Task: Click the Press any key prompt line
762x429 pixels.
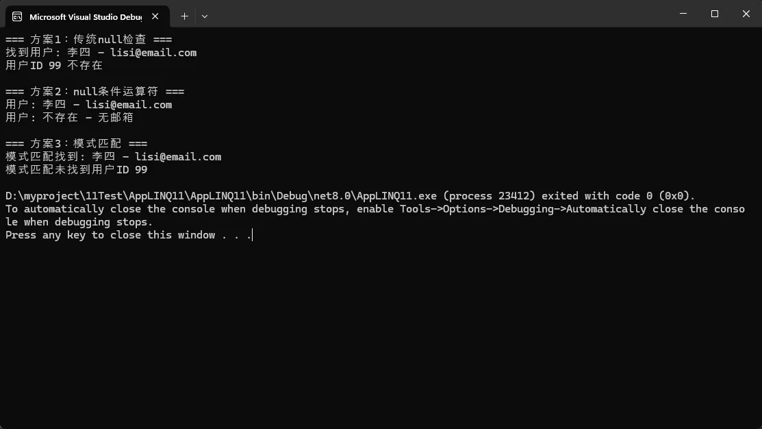Action: (128, 235)
